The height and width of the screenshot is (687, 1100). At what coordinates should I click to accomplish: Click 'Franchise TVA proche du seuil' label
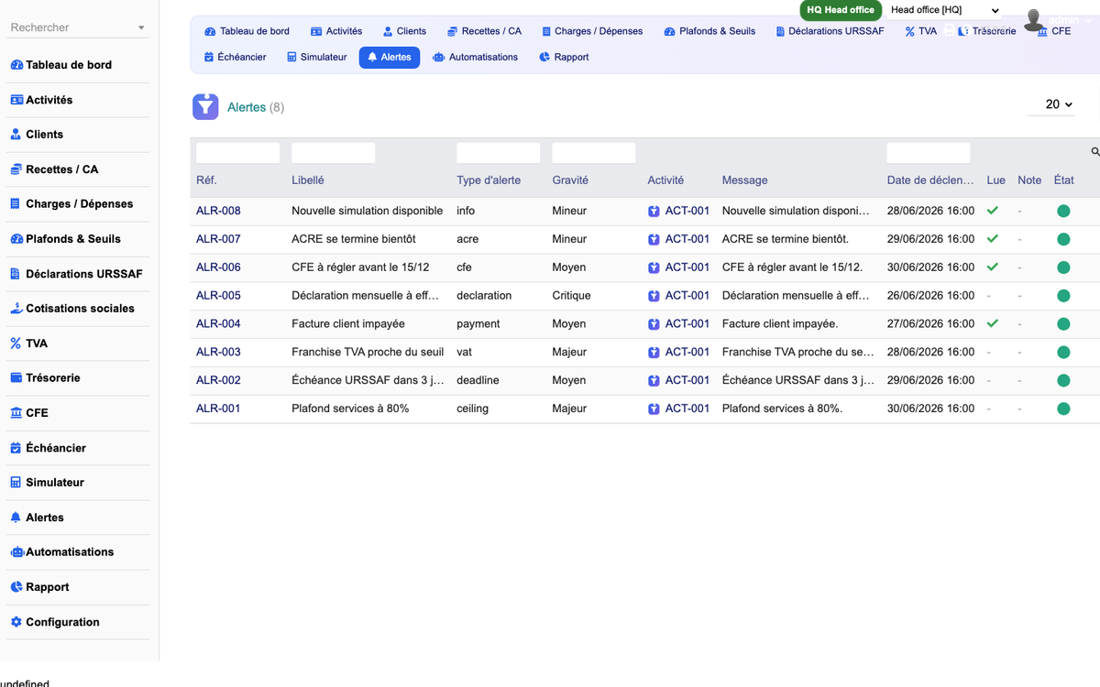tap(368, 352)
